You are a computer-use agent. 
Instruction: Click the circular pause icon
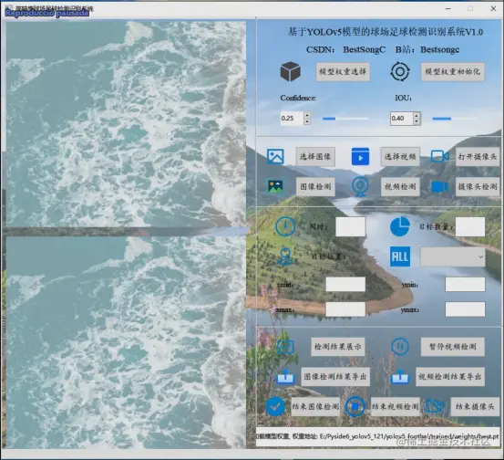click(400, 346)
